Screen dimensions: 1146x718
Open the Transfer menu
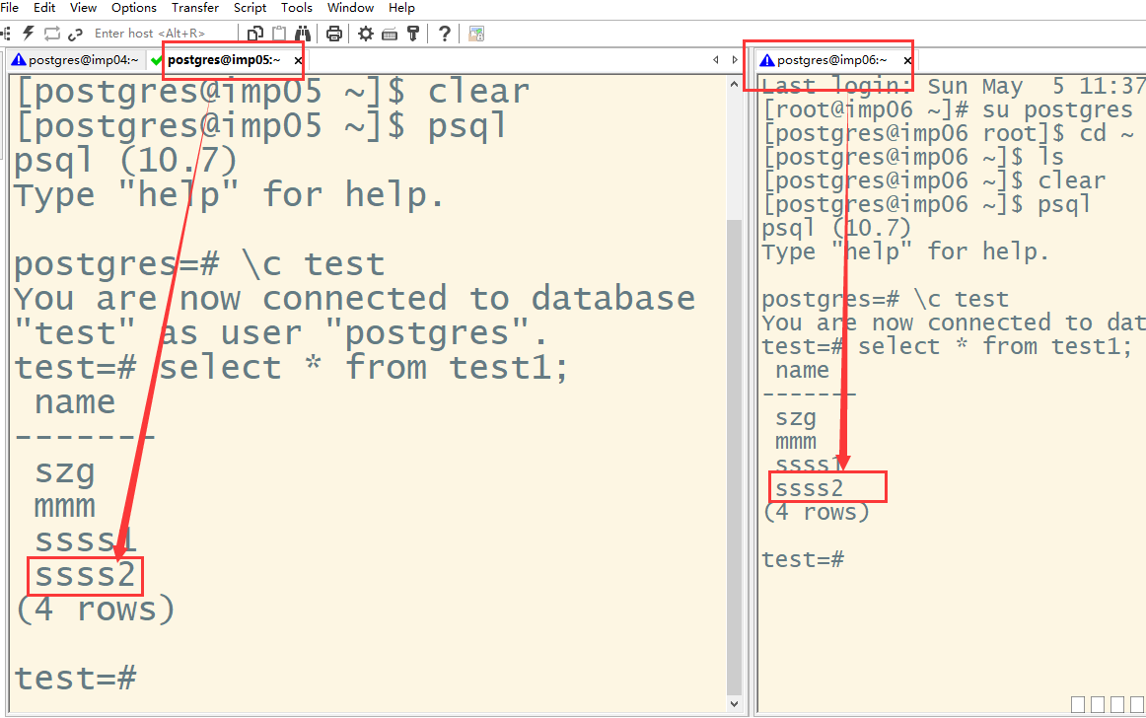point(195,8)
